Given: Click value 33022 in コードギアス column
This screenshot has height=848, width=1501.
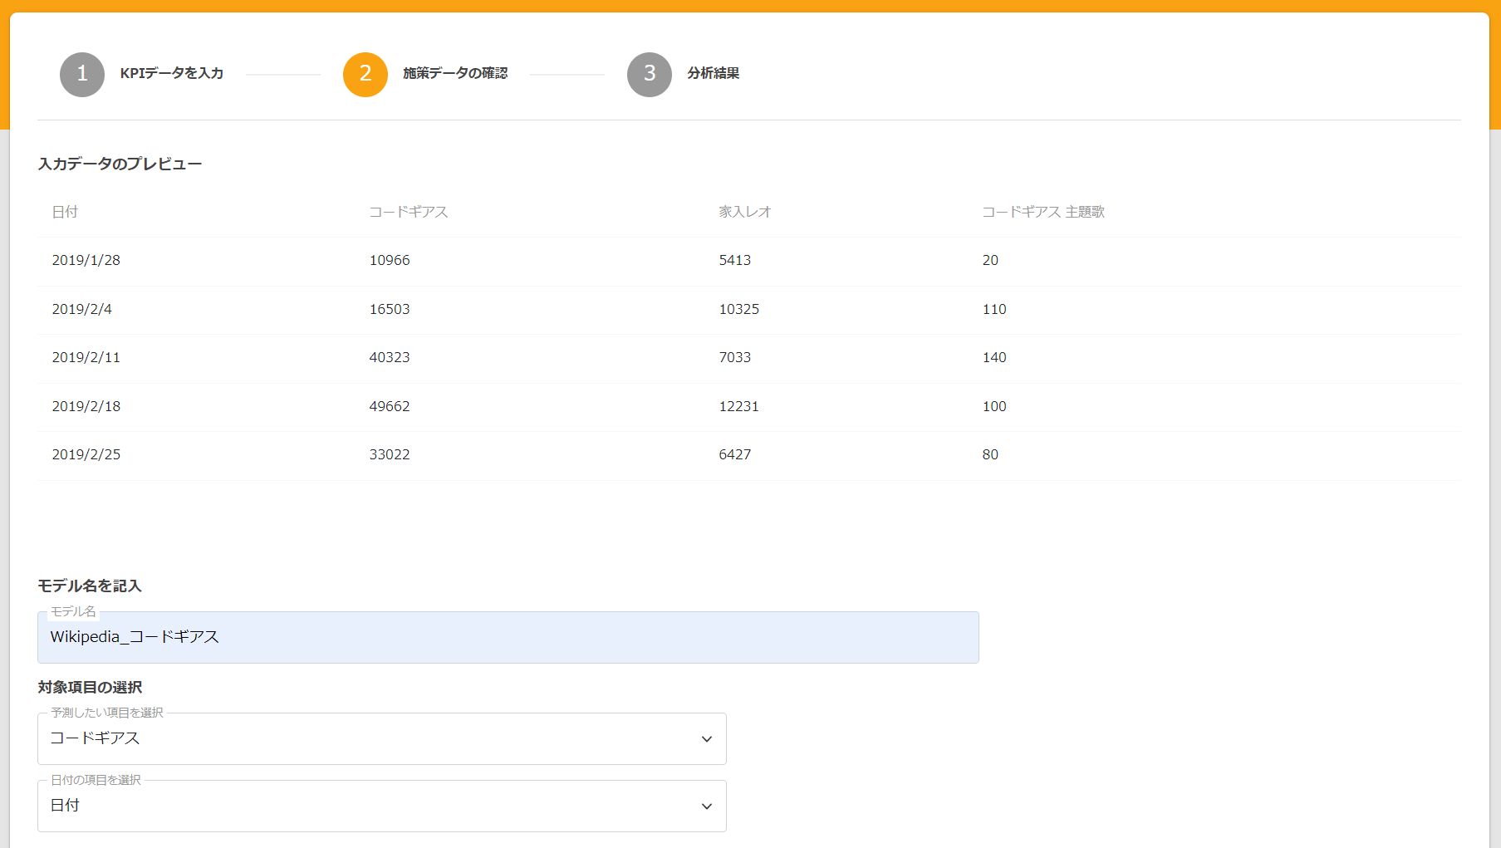Looking at the screenshot, I should (x=390, y=454).
